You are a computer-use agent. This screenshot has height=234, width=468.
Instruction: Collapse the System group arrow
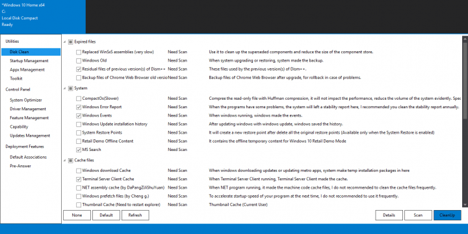pyautogui.click(x=64, y=88)
